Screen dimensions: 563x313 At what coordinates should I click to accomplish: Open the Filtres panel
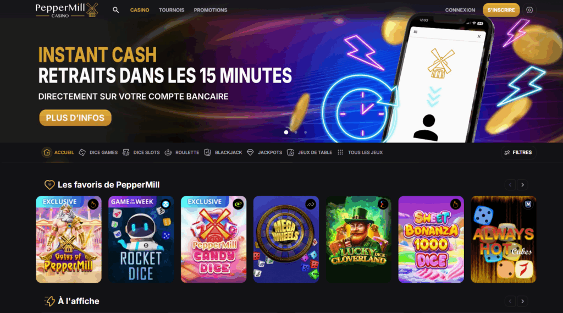[x=518, y=152]
